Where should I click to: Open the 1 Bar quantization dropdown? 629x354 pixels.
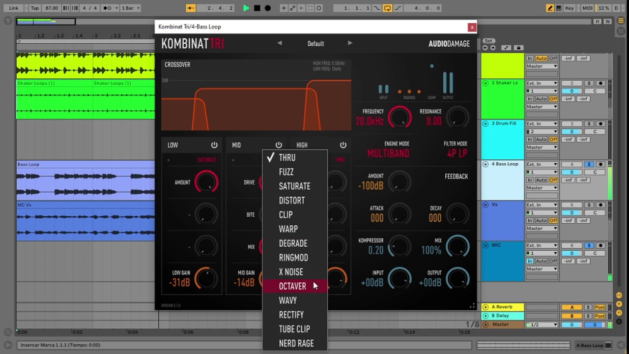130,8
